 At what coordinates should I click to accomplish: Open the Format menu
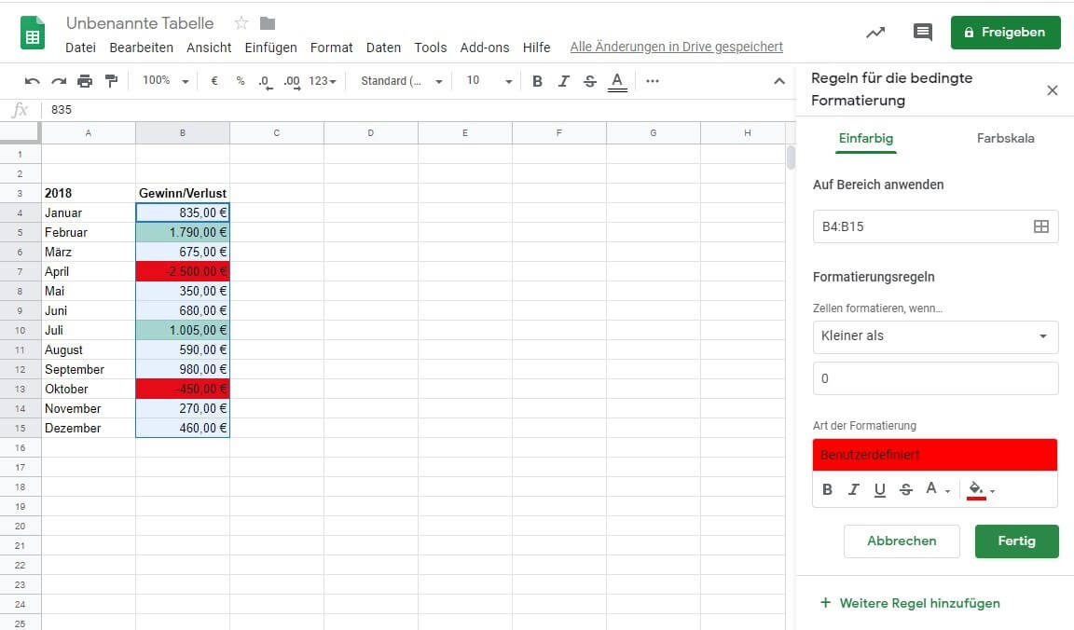pos(332,48)
